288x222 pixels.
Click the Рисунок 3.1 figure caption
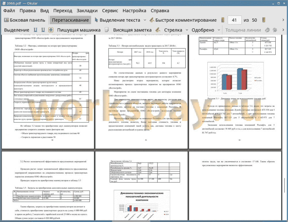[237, 98]
